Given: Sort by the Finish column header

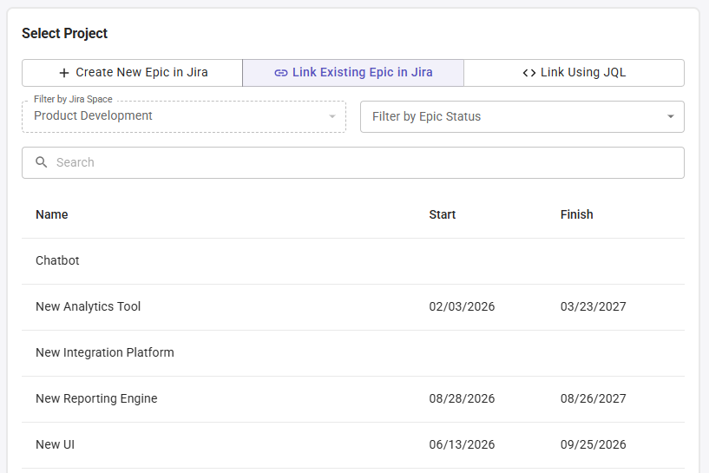Looking at the screenshot, I should pyautogui.click(x=576, y=214).
